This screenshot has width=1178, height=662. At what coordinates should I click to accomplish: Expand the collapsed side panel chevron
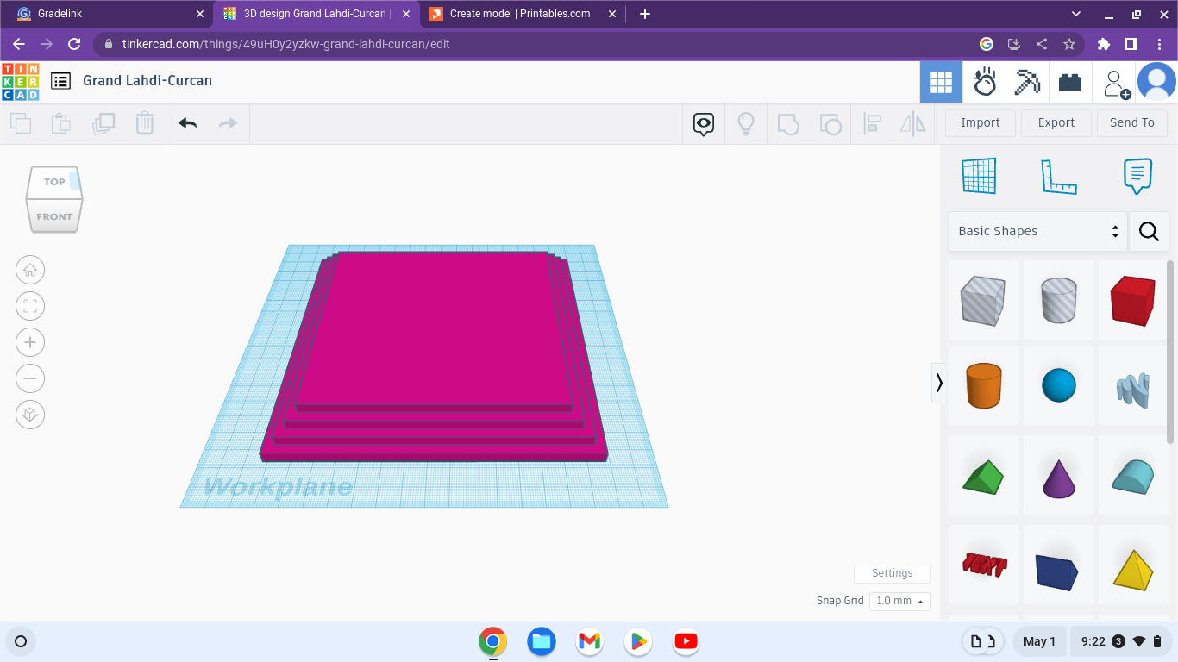[939, 383]
